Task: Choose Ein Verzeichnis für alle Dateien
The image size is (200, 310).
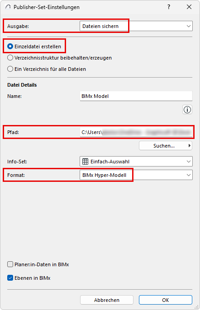Action: (x=10, y=69)
